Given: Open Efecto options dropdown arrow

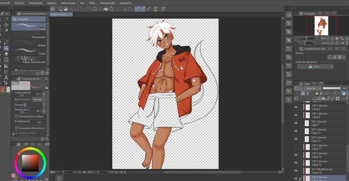Looking at the screenshot, I should (344, 57).
